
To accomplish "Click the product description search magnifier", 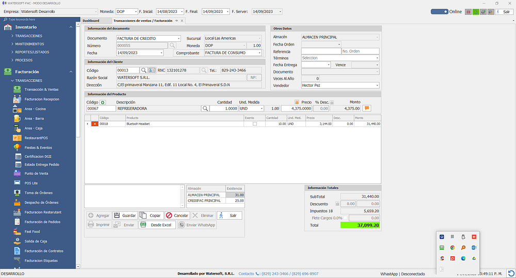I will [205, 109].
